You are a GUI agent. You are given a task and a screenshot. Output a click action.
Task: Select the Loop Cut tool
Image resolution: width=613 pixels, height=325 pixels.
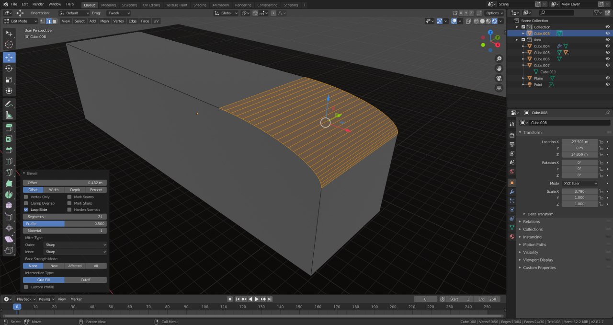pos(9,161)
